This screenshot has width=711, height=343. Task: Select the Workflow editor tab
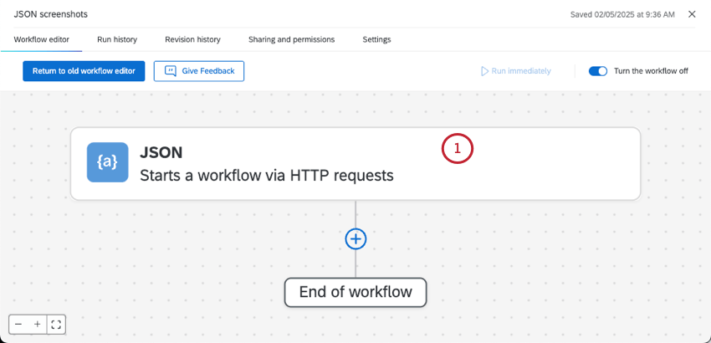pos(42,39)
